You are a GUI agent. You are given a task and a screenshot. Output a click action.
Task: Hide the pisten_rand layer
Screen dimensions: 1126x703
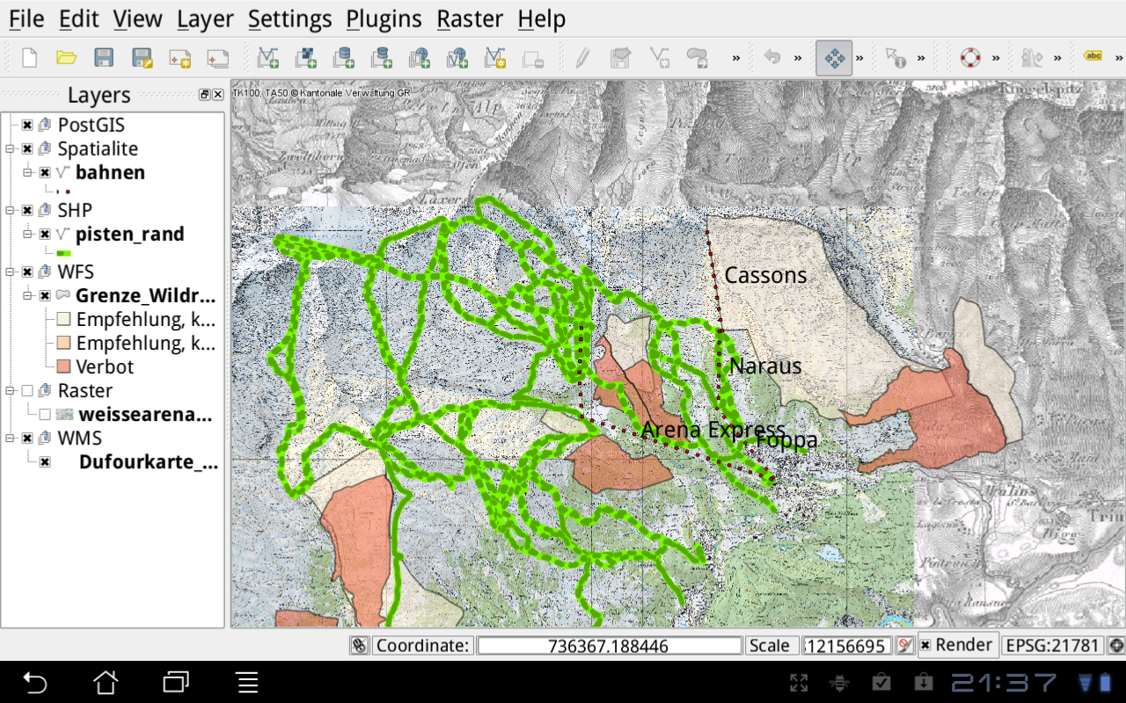coord(45,235)
